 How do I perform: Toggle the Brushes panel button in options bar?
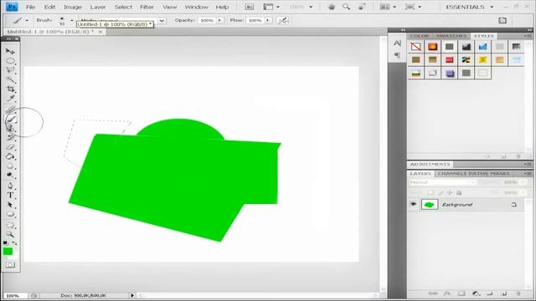[502, 20]
